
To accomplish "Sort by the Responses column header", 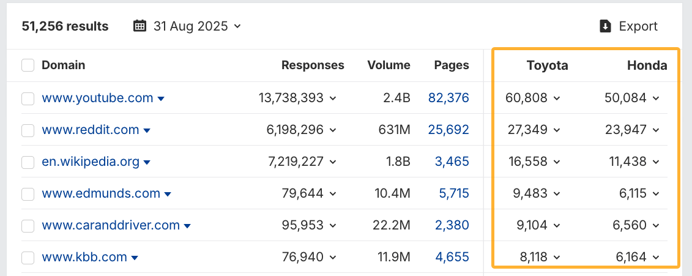I will coord(313,65).
